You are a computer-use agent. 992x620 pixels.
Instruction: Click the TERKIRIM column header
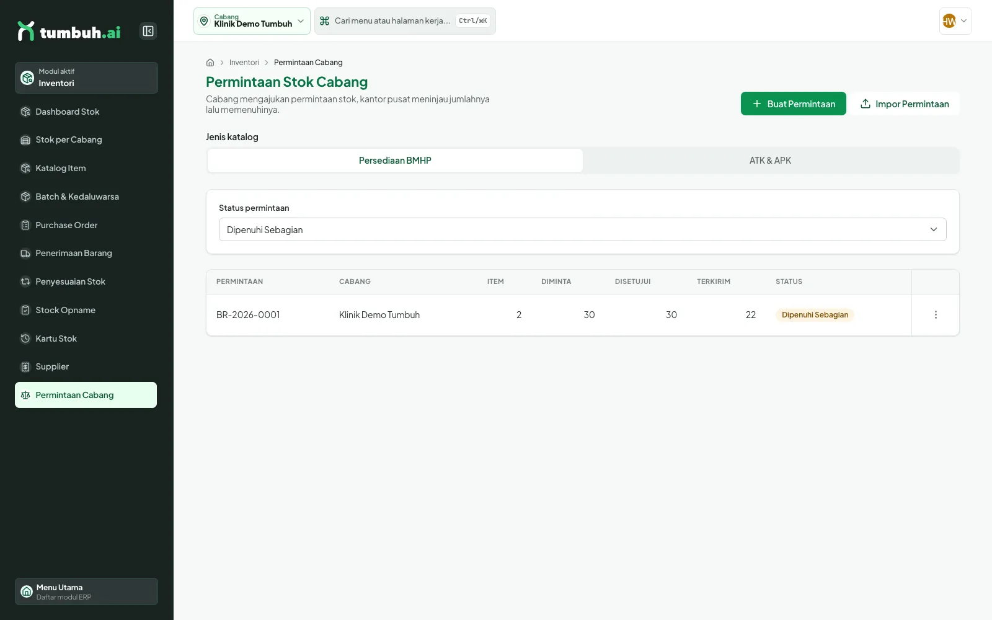(x=714, y=281)
